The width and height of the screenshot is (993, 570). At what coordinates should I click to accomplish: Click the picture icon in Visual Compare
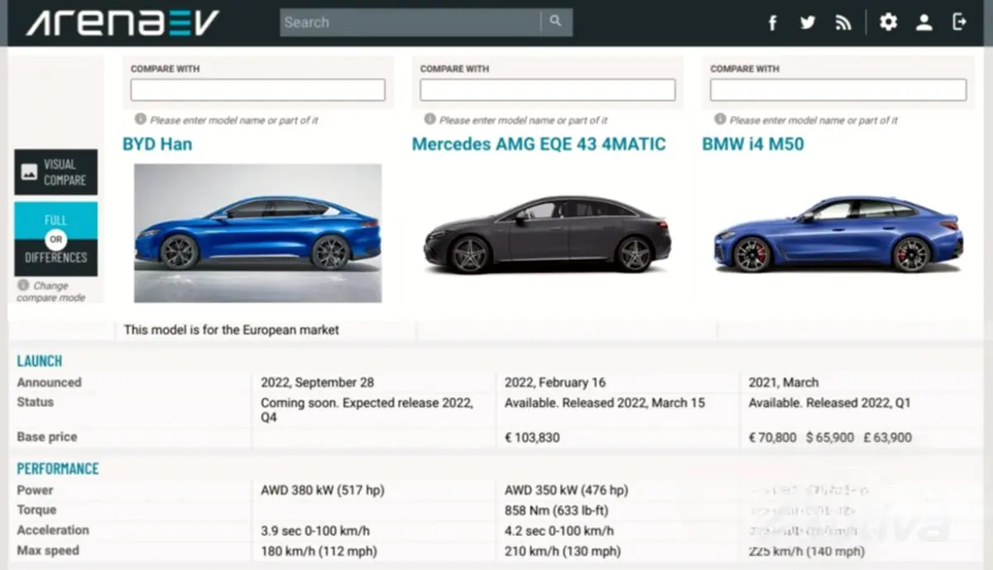[x=30, y=172]
